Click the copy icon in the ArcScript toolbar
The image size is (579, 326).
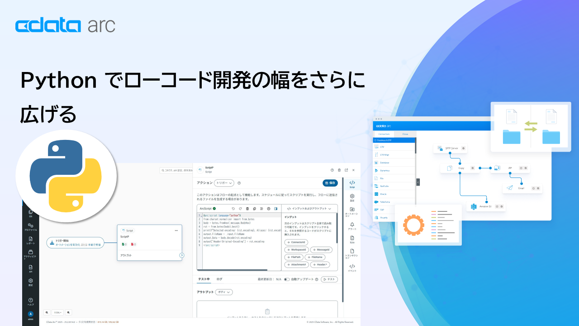(x=255, y=208)
